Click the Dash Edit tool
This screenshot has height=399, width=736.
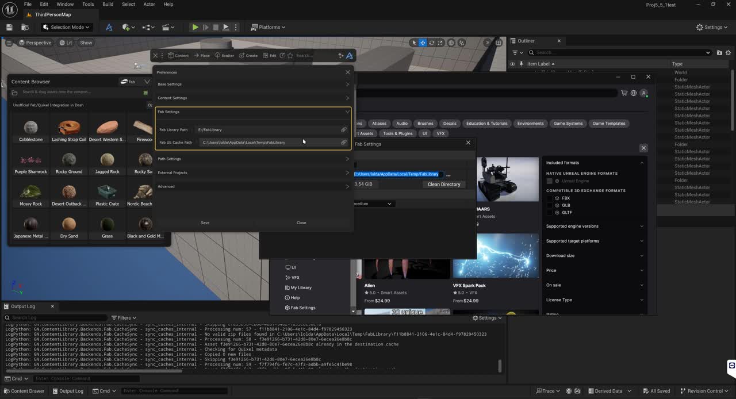click(x=270, y=55)
